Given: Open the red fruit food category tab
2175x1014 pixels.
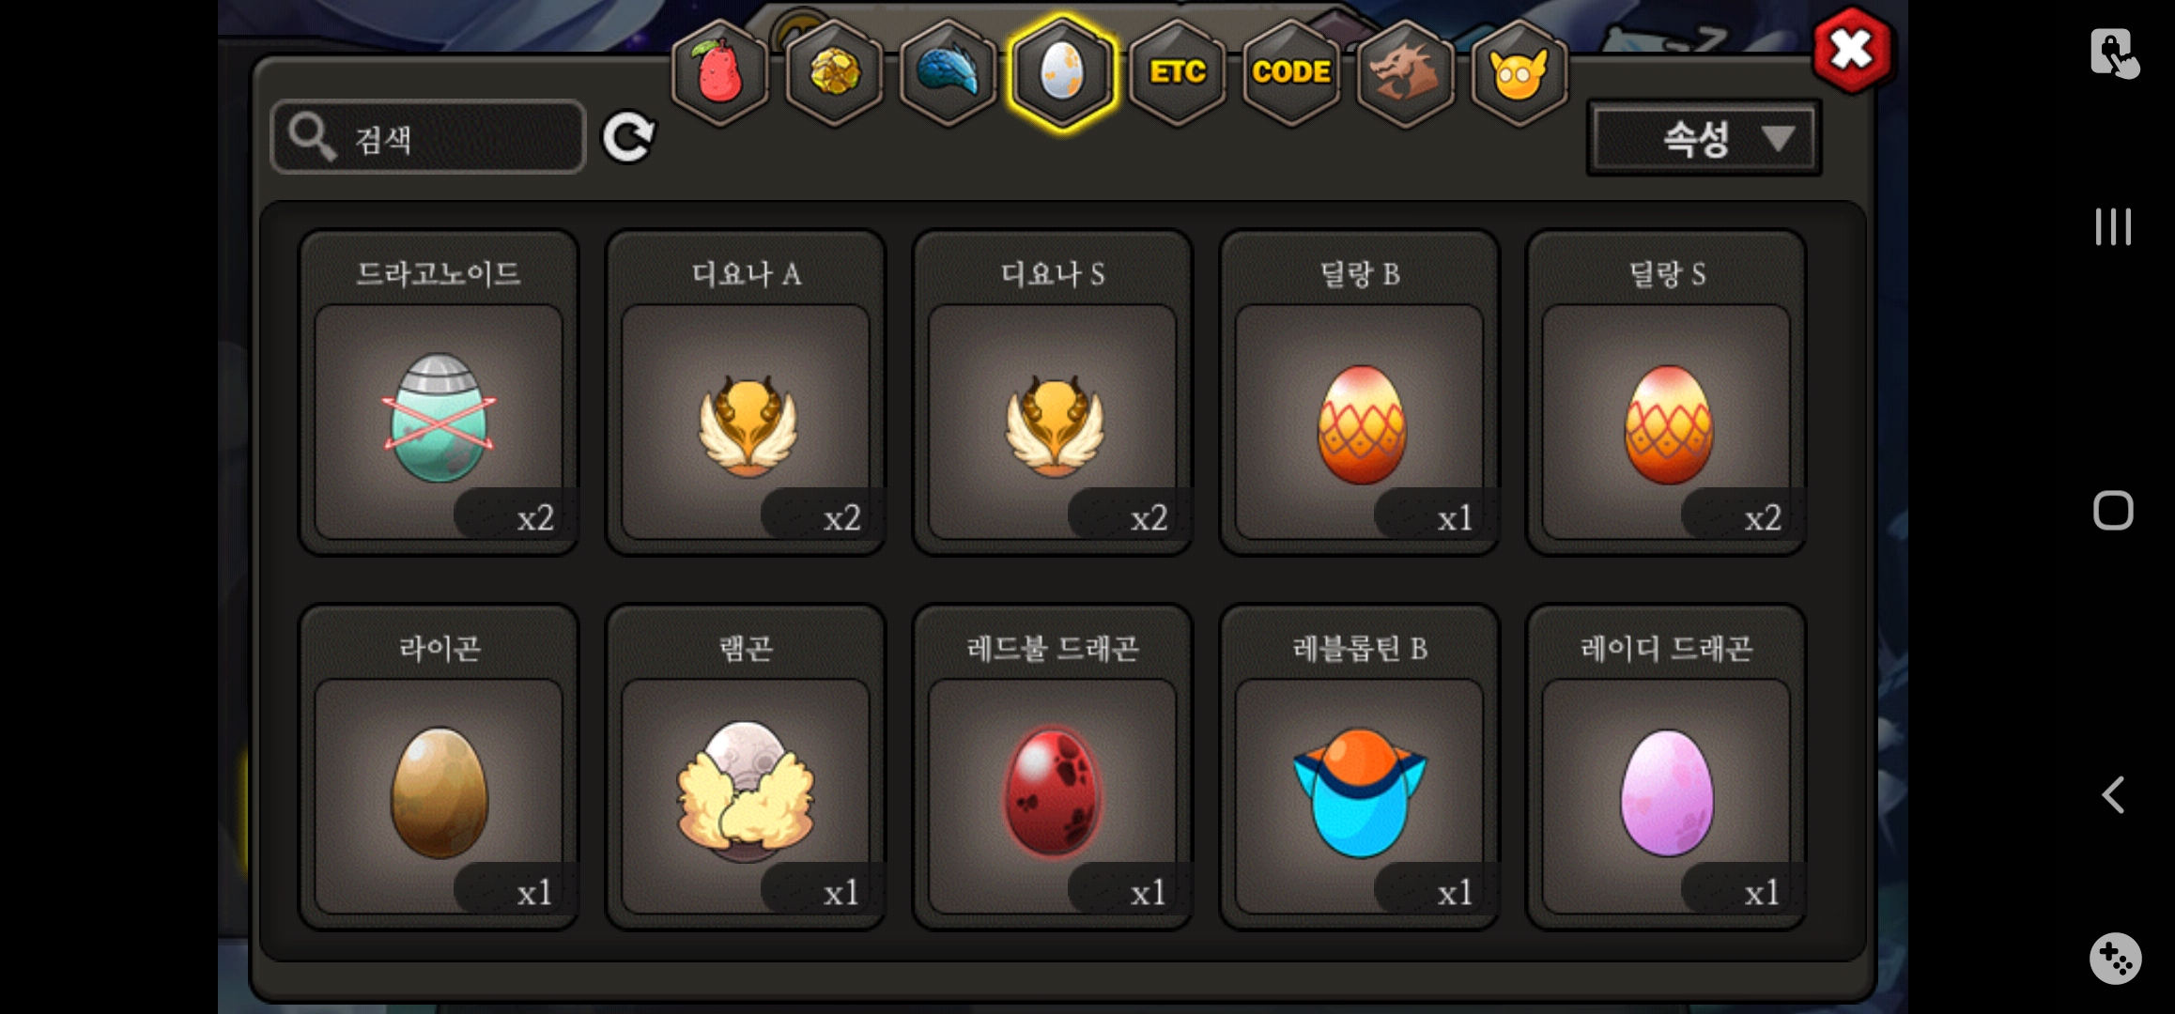Looking at the screenshot, I should (x=720, y=72).
